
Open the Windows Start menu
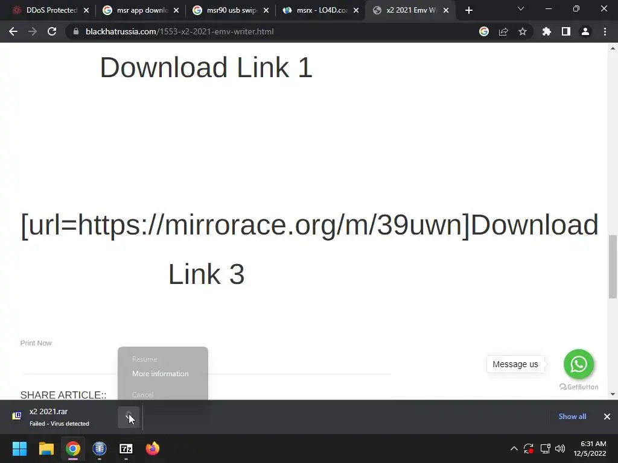point(19,449)
